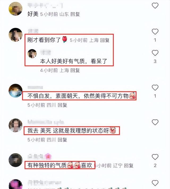The height and width of the screenshot is (189, 170).
Task: Like the '不惧白发，素面朝天' comment
Action: coord(155,87)
